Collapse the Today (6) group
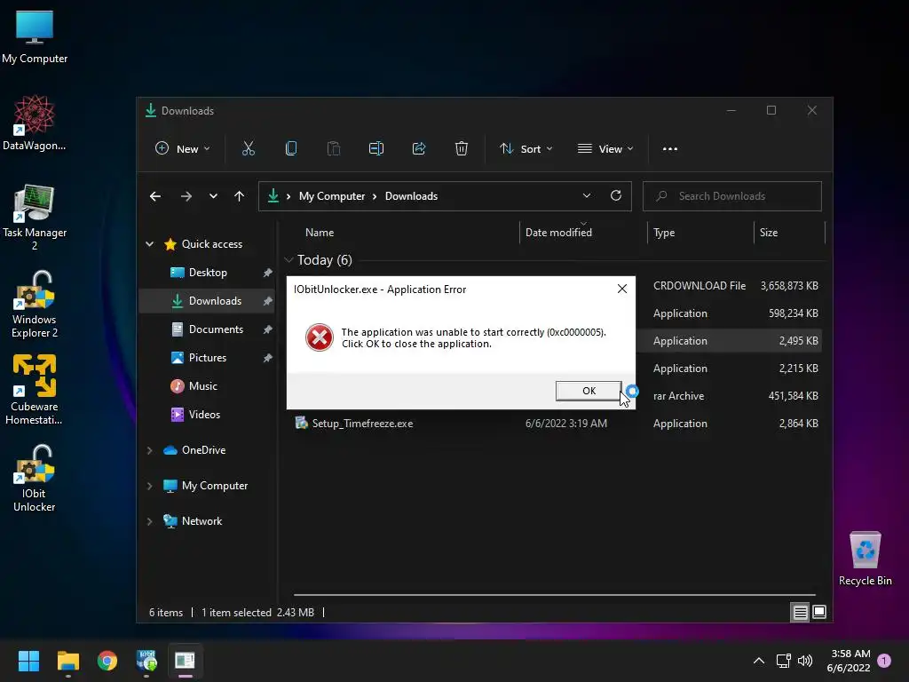Viewport: 909px width, 682px height. [x=289, y=260]
